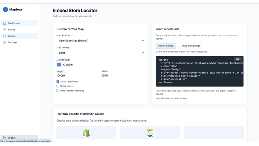The height and width of the screenshot is (146, 259).
Task: Click the Hide Maptera branding label
Action: (x=72, y=91)
